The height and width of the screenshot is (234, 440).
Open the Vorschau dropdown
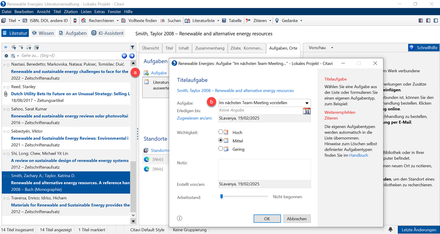(x=332, y=48)
